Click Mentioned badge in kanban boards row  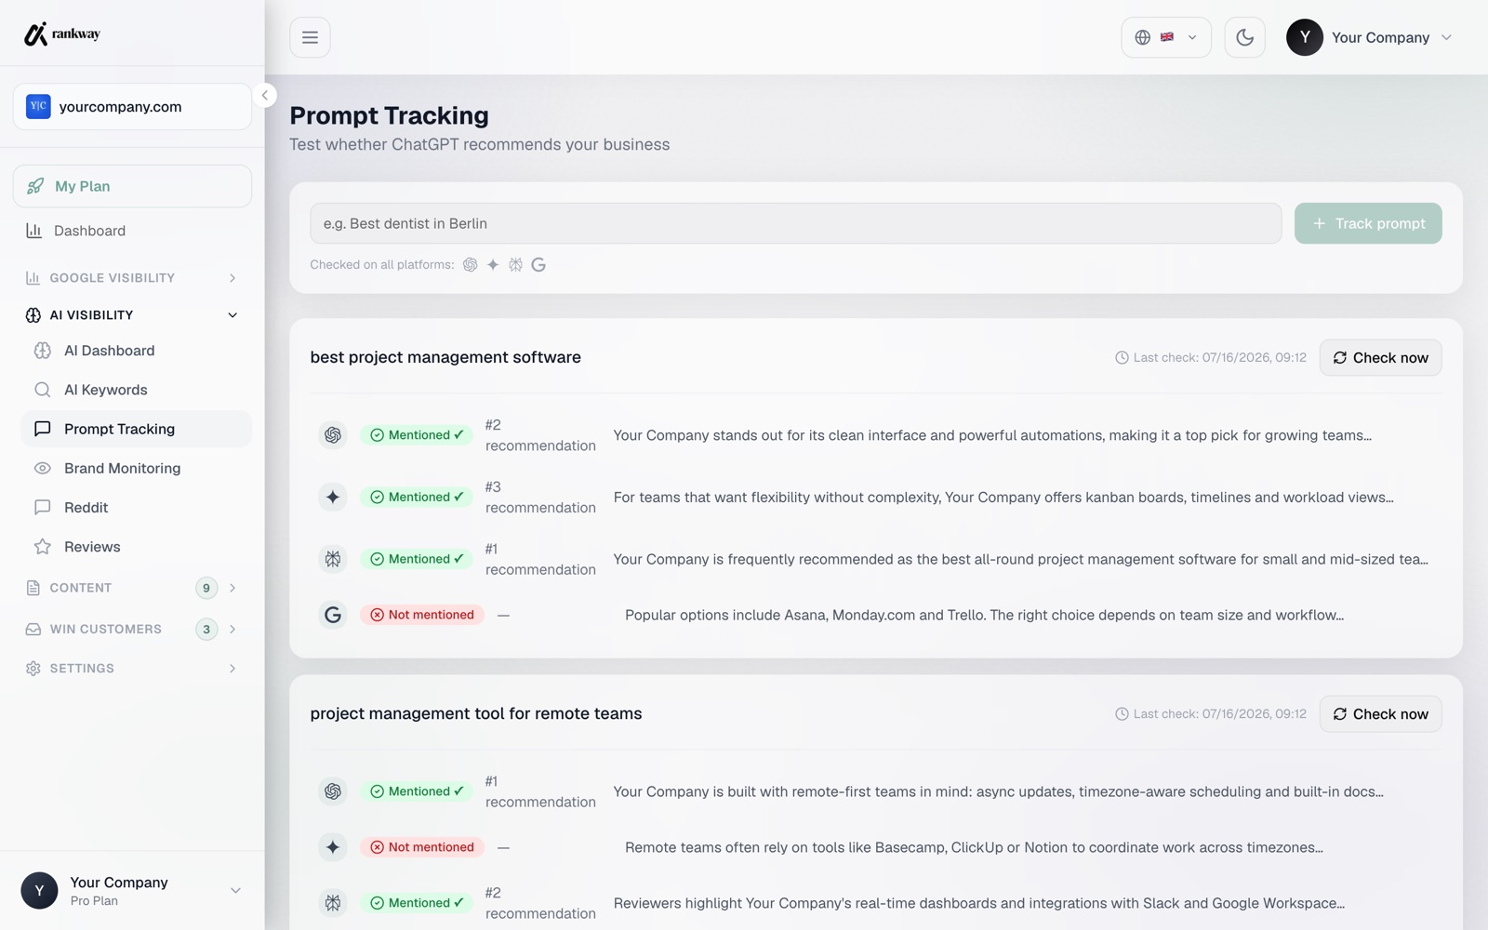point(417,498)
